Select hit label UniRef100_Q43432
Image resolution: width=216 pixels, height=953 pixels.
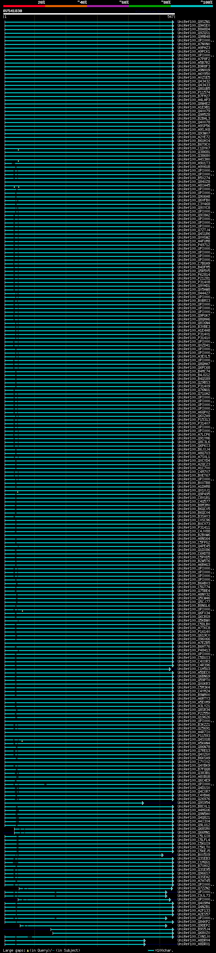pyautogui.click(x=193, y=81)
